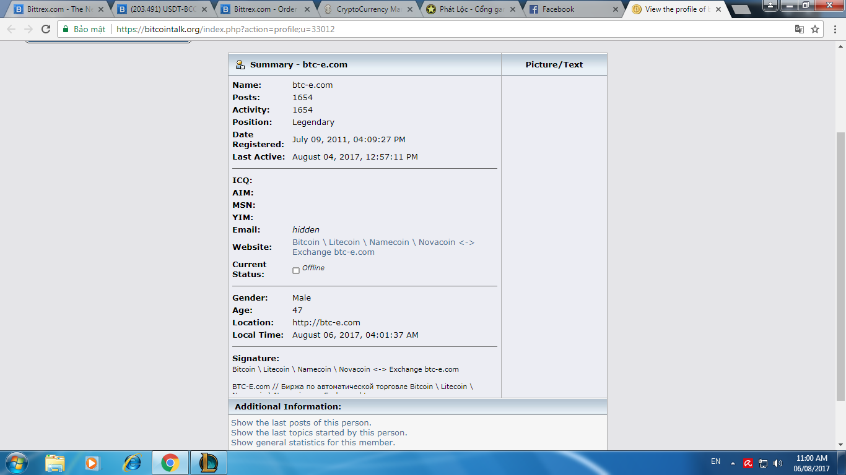Open the network status tray icon
Screen dimensions: 846x475
tap(763, 463)
